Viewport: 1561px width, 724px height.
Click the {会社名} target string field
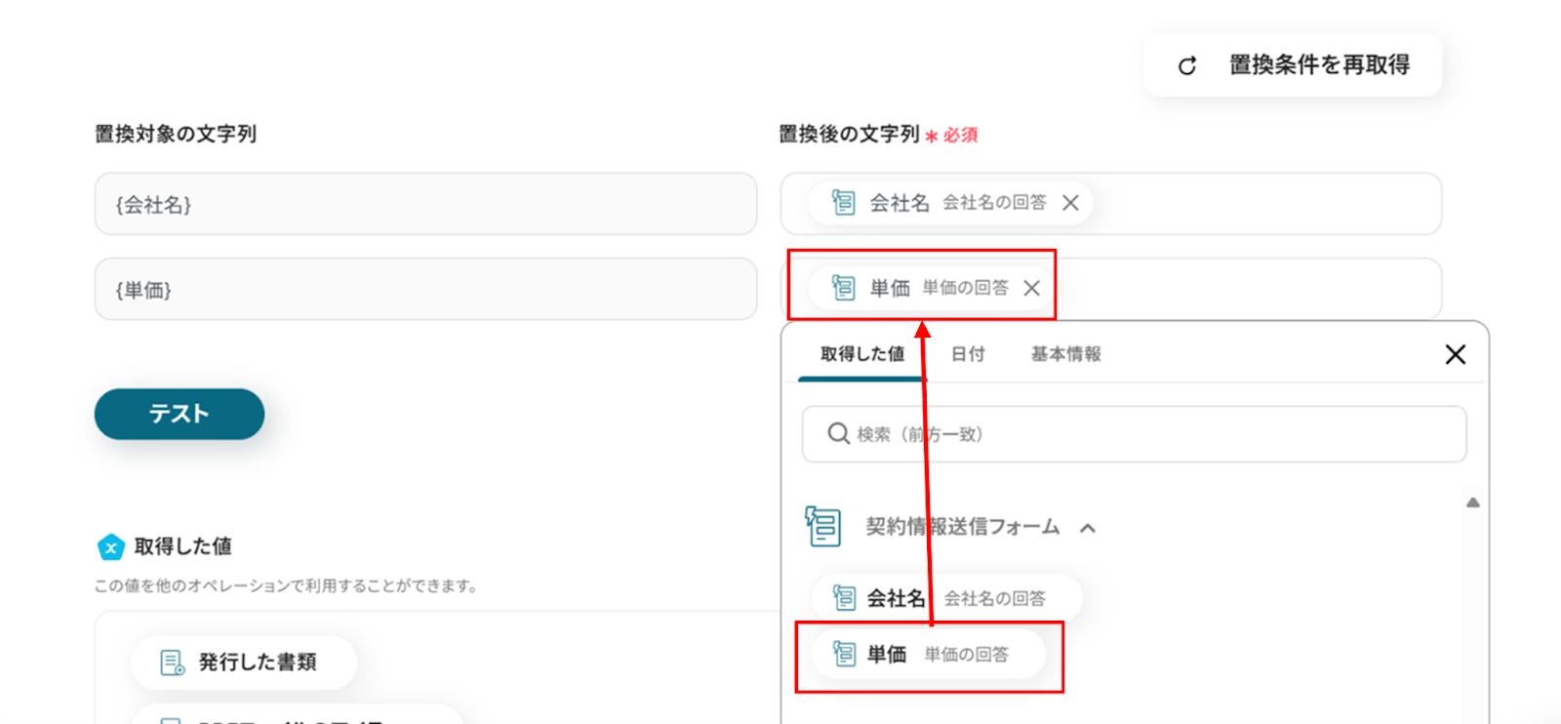(425, 204)
